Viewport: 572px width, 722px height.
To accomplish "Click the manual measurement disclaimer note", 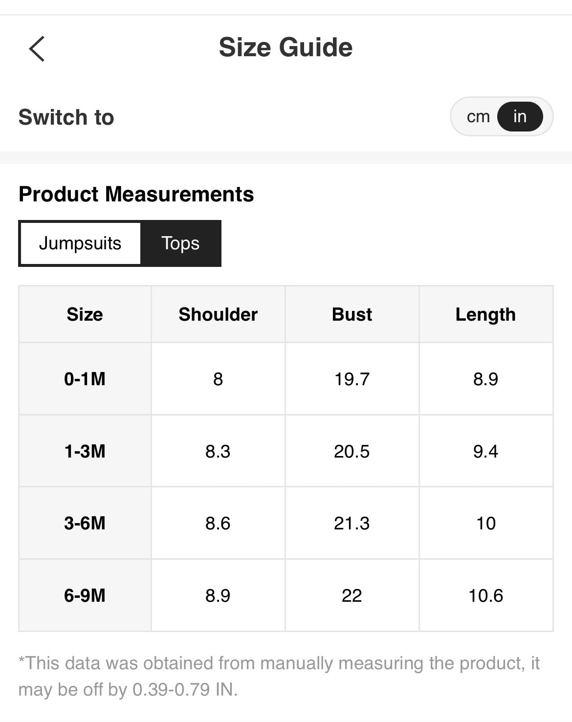I will (x=279, y=676).
